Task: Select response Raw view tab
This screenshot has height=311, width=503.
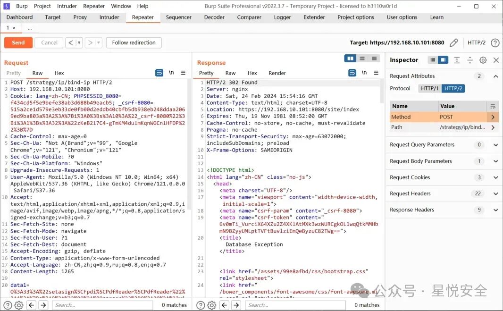Action: (x=230, y=73)
